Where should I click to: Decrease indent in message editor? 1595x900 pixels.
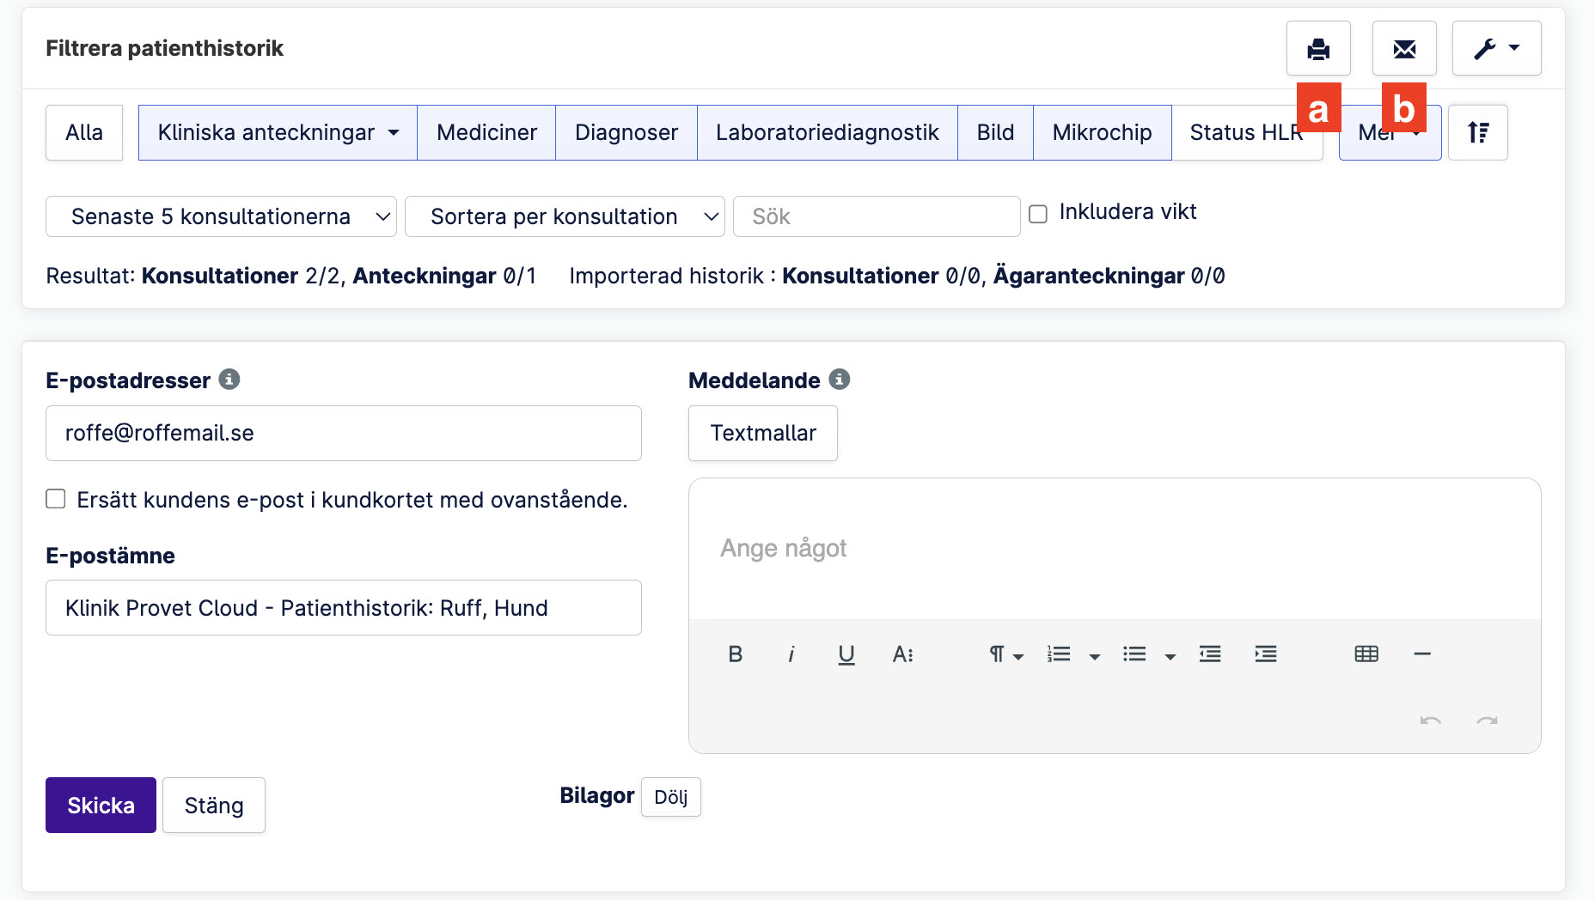(1210, 654)
